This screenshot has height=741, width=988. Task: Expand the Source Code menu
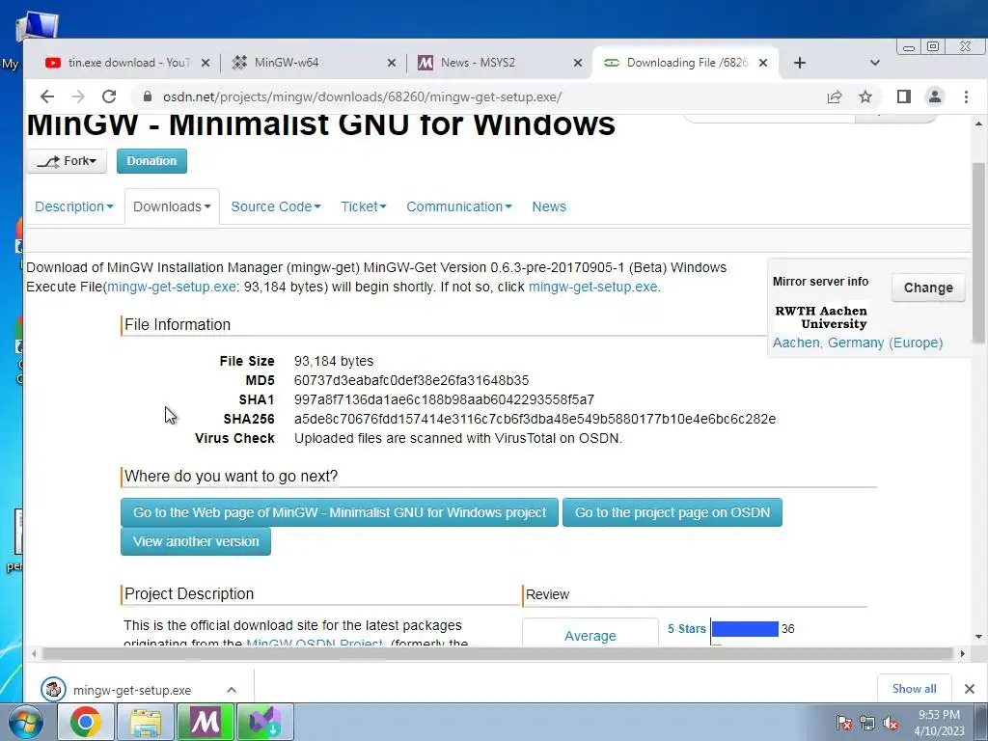[276, 206]
